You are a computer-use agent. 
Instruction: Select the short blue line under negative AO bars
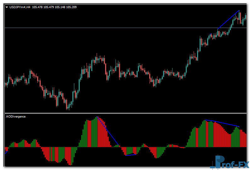(x=131, y=155)
